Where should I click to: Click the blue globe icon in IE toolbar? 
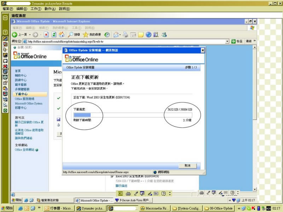click(x=149, y=35)
